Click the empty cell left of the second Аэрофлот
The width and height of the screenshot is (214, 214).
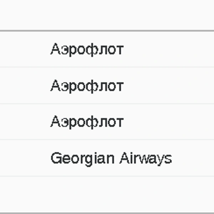(25, 85)
